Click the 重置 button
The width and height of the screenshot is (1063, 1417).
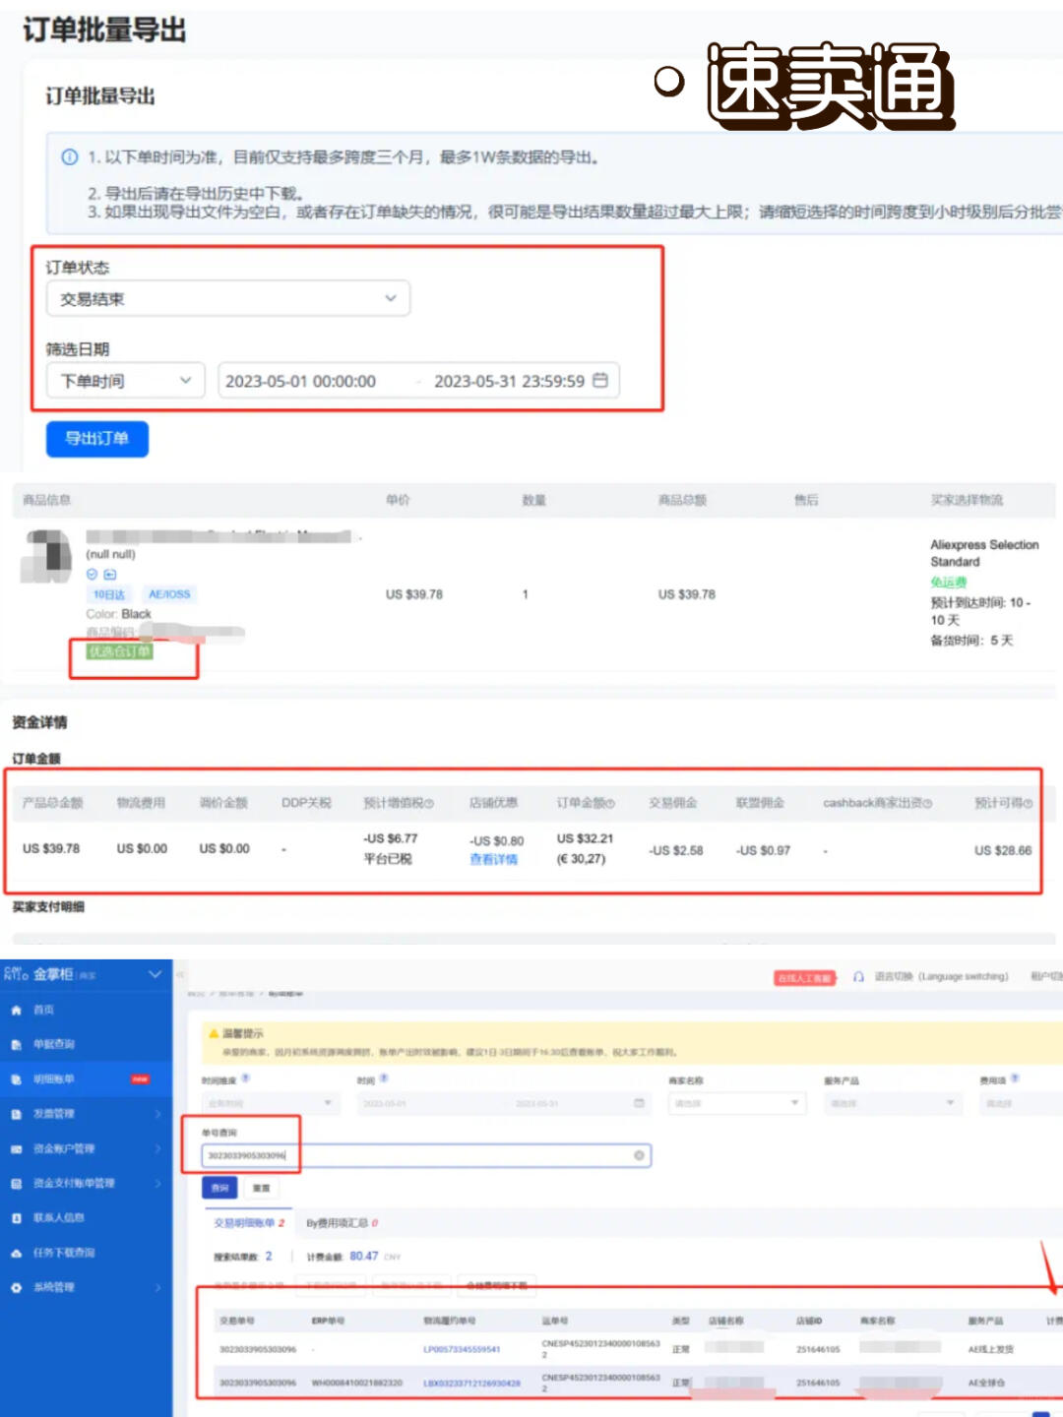point(261,1189)
